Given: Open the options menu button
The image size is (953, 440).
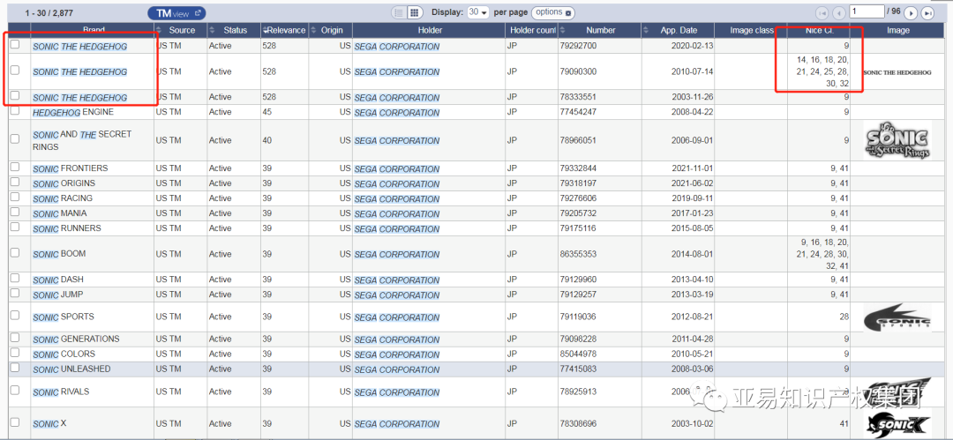Looking at the screenshot, I should coord(553,12).
